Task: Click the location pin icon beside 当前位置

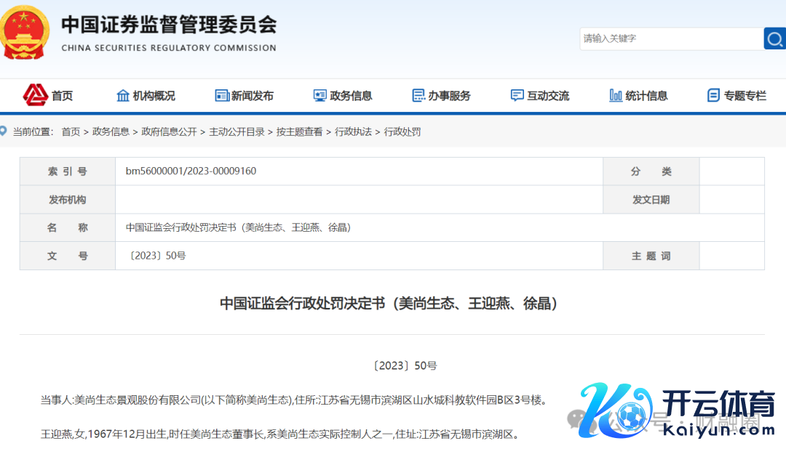Action: click(x=4, y=131)
